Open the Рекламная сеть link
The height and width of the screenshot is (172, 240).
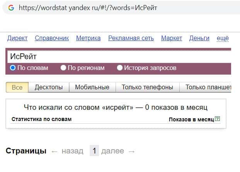131,38
